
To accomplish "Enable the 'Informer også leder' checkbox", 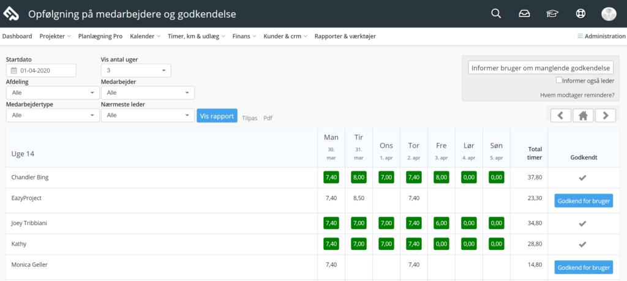I will (x=559, y=80).
